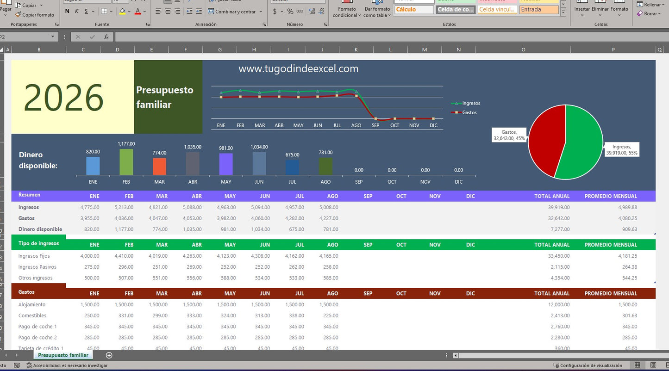Expand the Name Box dropdown

click(x=53, y=37)
